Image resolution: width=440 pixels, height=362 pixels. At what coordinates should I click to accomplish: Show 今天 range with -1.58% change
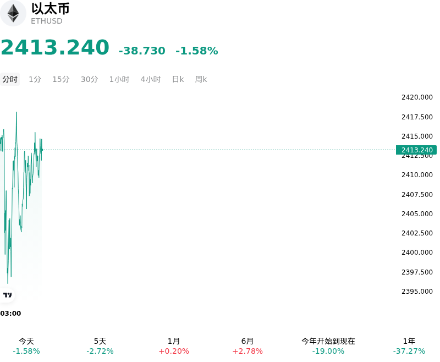tap(26, 346)
